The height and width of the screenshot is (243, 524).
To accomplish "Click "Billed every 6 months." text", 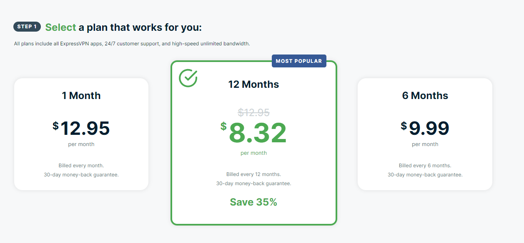I will [425, 166].
